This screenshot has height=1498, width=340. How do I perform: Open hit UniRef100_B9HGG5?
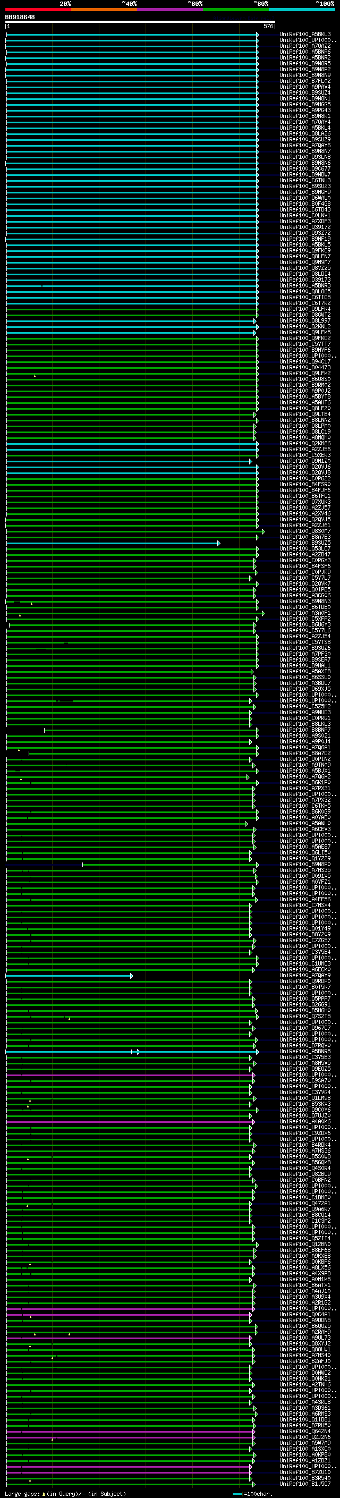[x=304, y=104]
